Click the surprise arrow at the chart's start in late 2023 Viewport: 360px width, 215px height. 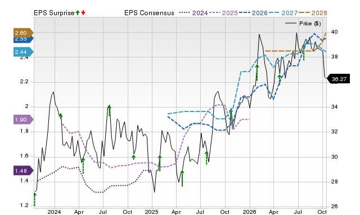pos(35,199)
